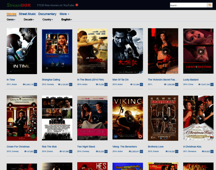Click HD badge for Two Night Stand
This screenshot has height=170, width=216.
[x=106, y=152]
